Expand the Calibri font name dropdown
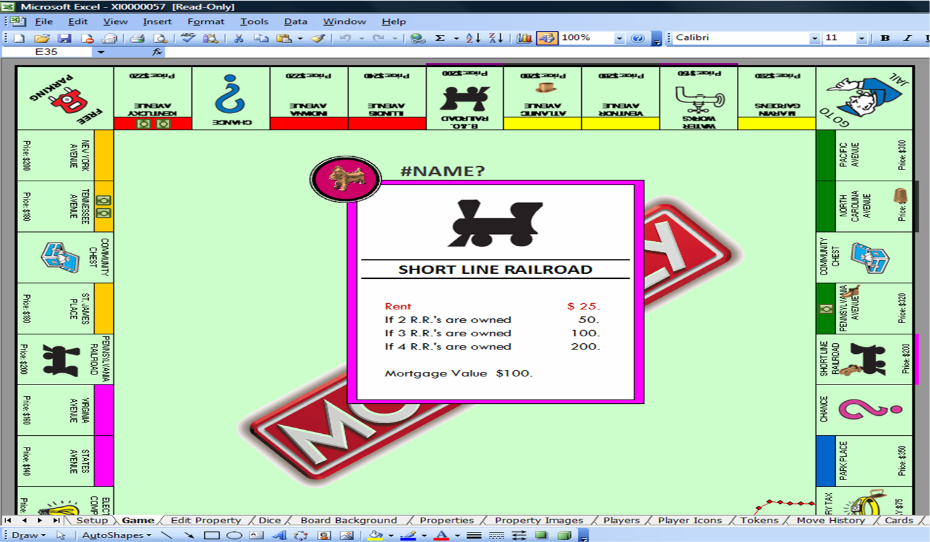 pyautogui.click(x=814, y=38)
